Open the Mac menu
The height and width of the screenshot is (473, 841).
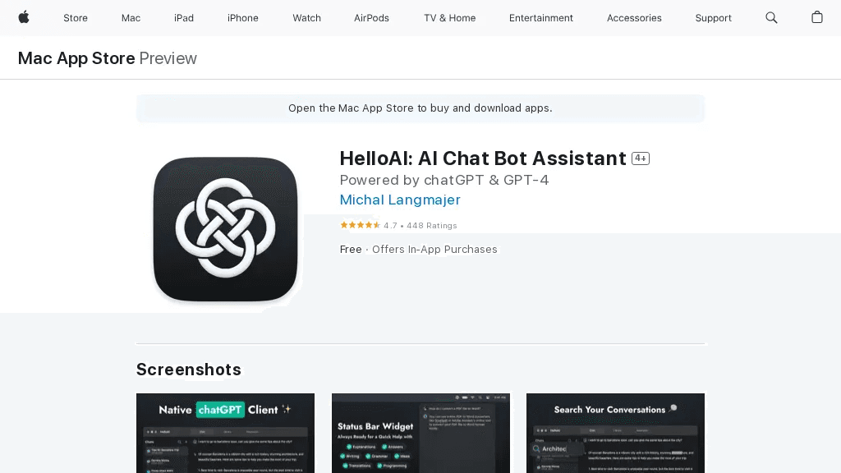[131, 18]
